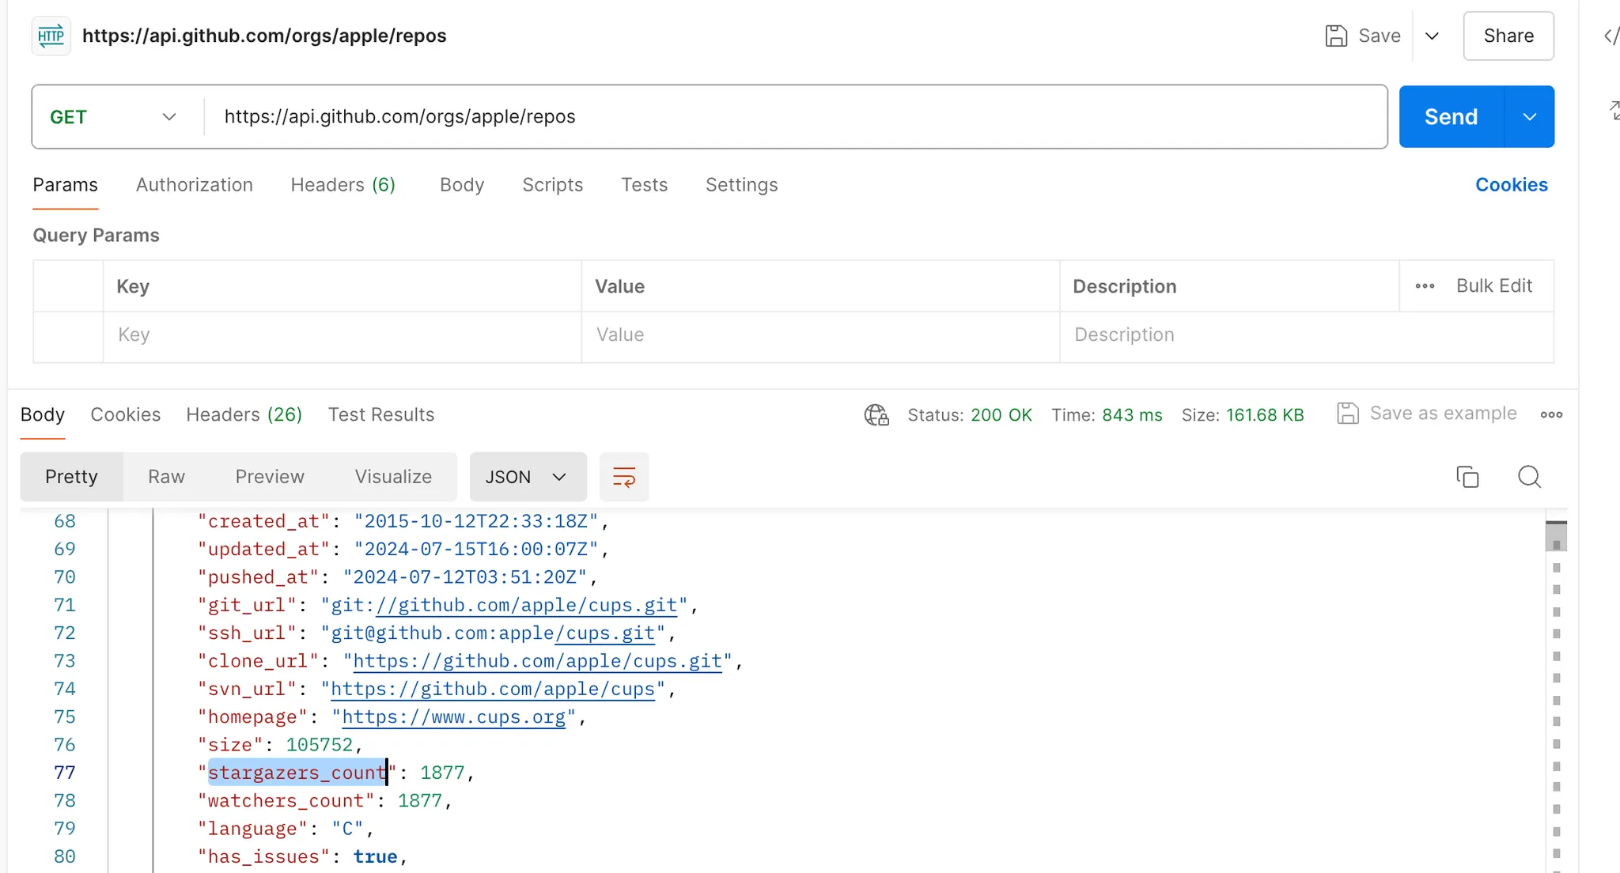
Task: Click the Send button
Action: point(1451,117)
